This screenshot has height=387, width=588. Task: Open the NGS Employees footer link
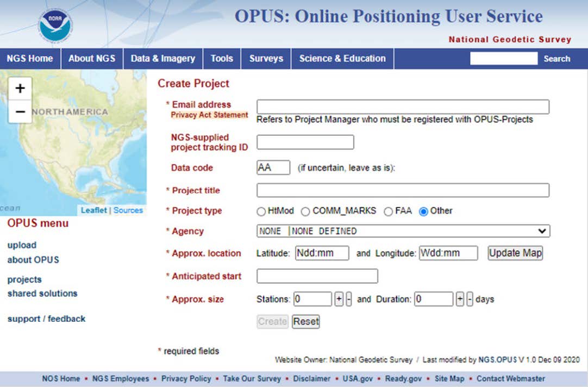(x=121, y=378)
